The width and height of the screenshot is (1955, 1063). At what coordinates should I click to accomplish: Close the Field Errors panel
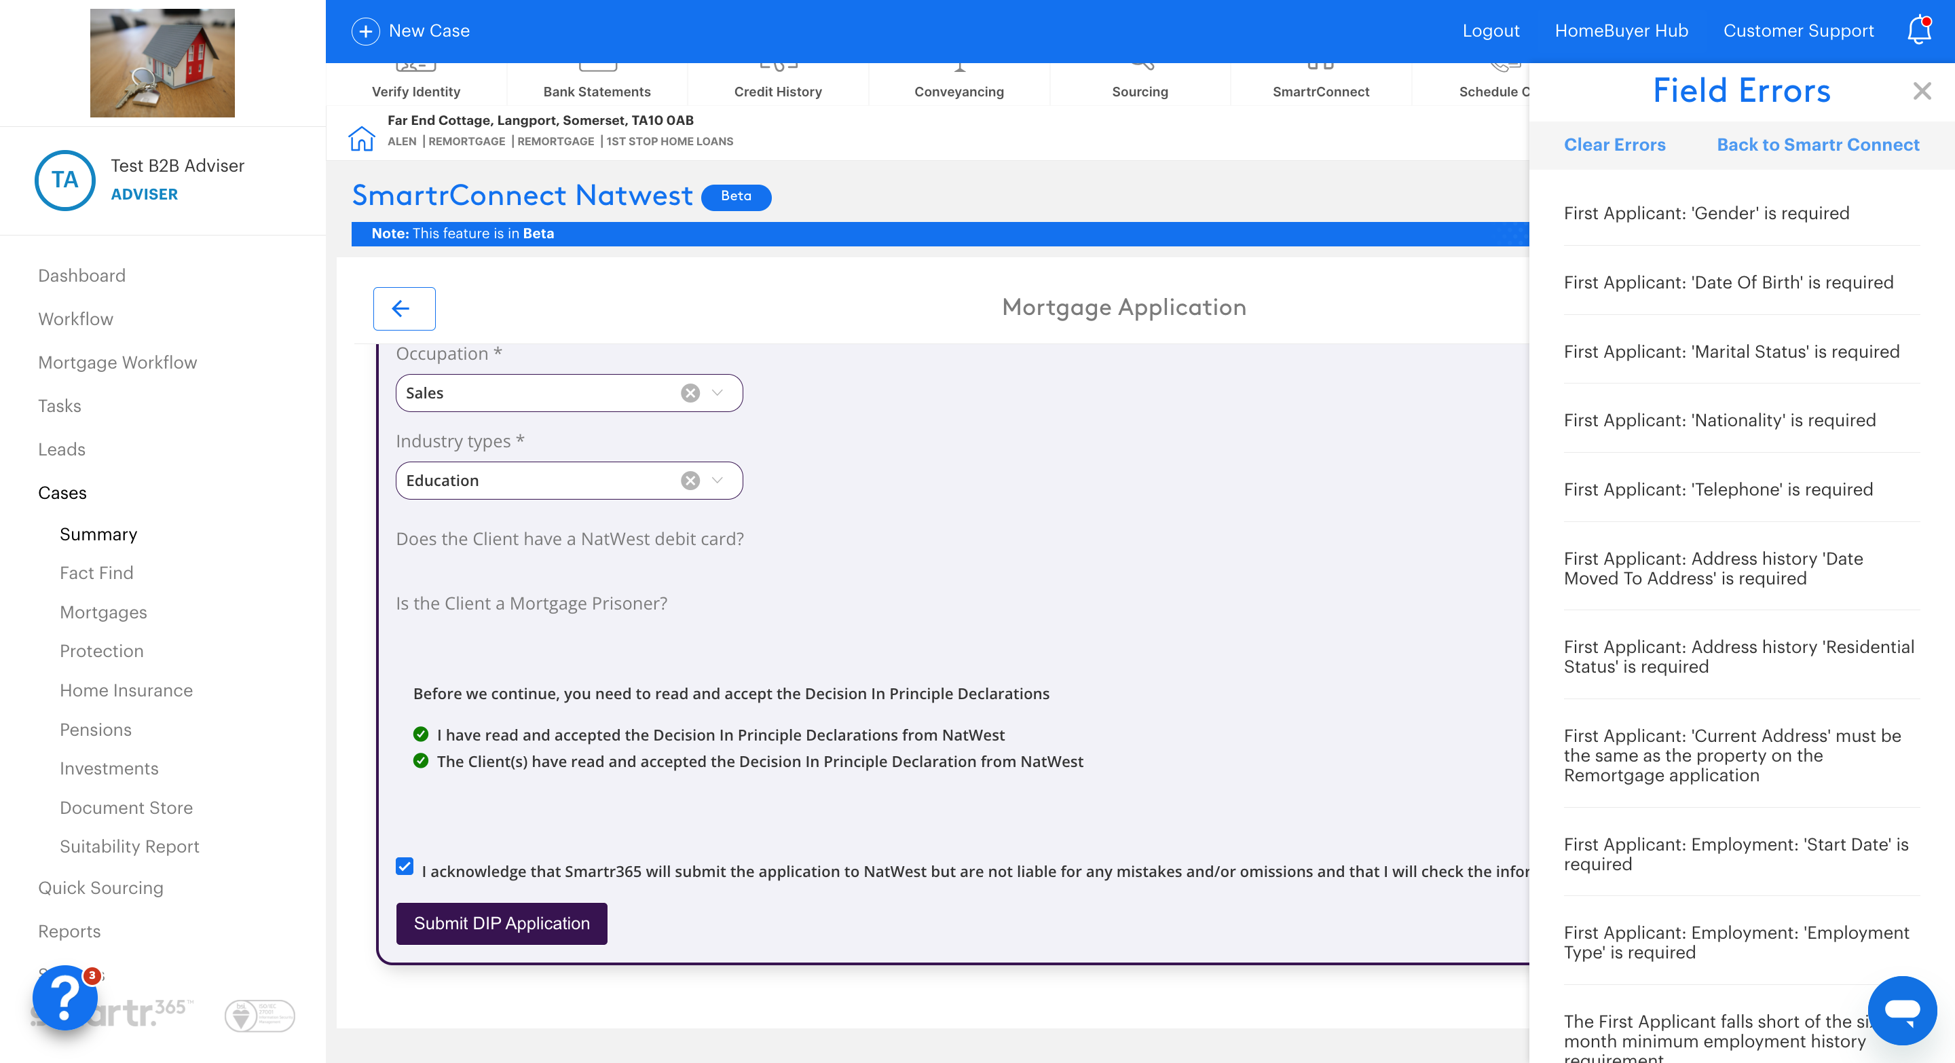coord(1922,91)
